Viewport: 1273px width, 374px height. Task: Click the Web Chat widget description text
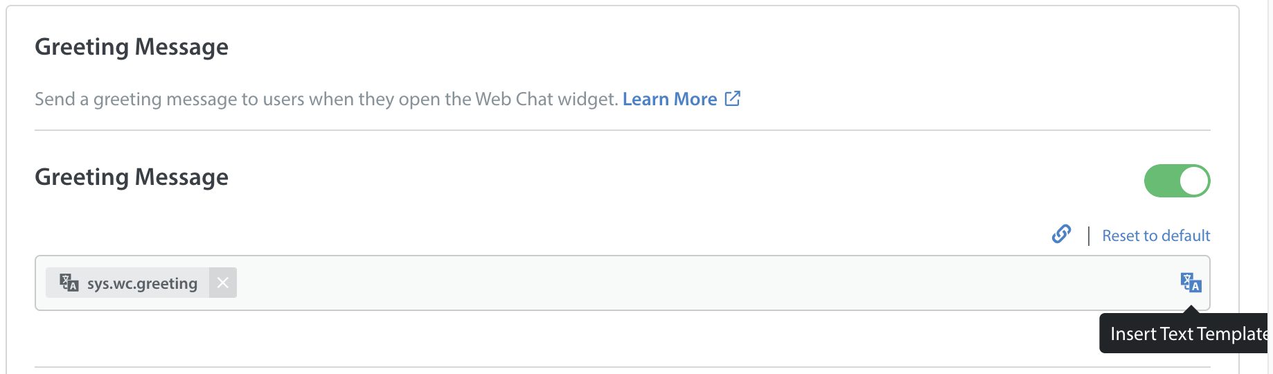[326, 99]
